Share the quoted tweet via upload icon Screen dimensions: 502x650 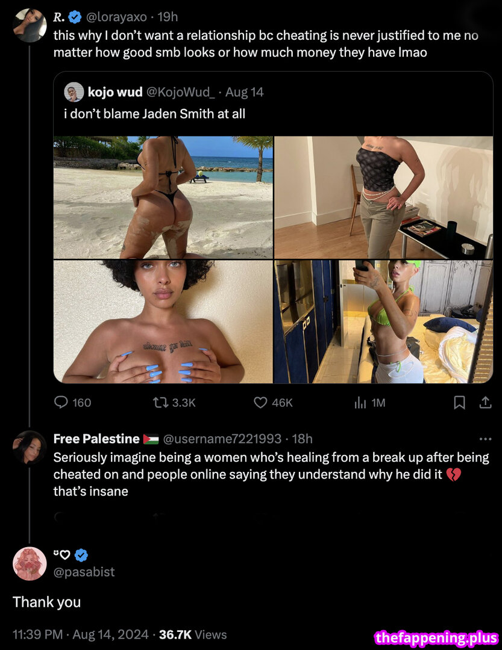tap(485, 403)
